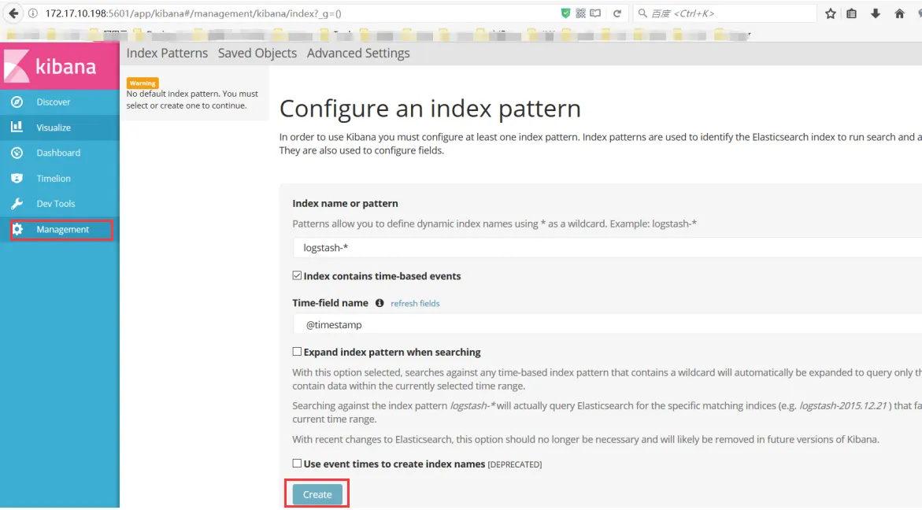The width and height of the screenshot is (922, 510).
Task: Click the refresh fields link
Action: [x=415, y=304]
